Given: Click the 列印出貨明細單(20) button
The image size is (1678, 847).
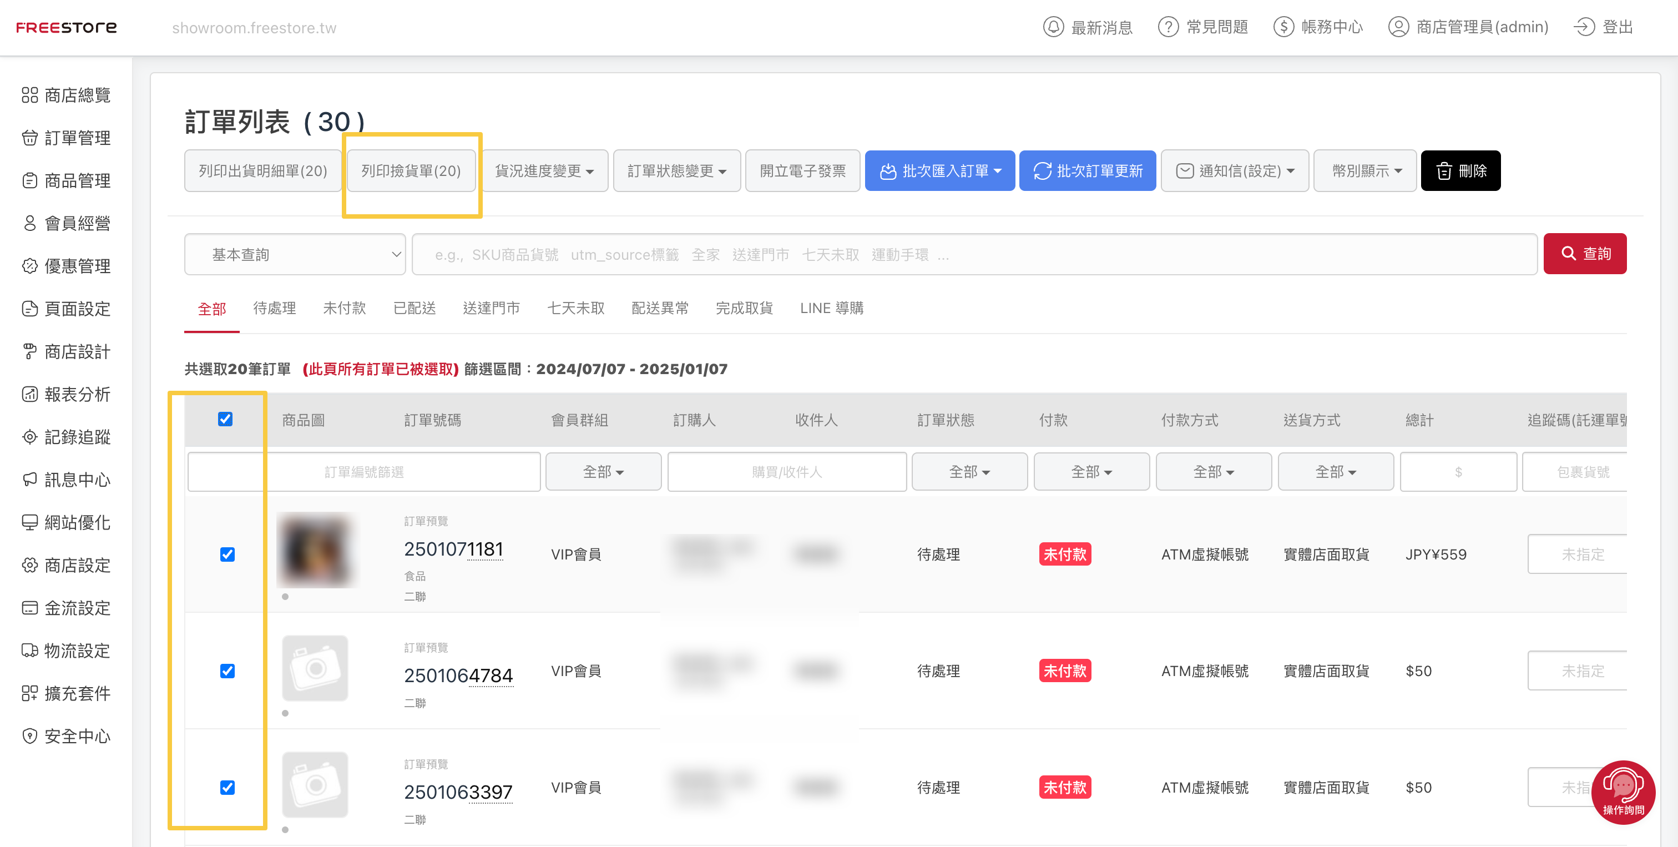Looking at the screenshot, I should coord(262,171).
